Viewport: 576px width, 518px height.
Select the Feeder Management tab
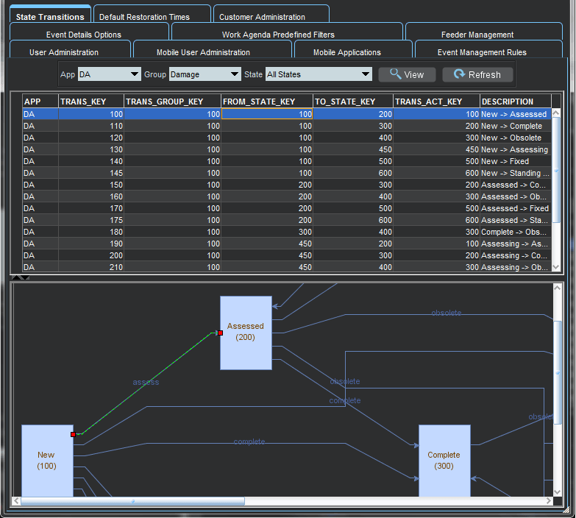(477, 35)
